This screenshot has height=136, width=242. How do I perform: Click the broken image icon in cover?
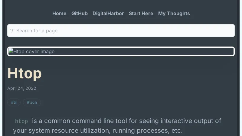point(11,51)
